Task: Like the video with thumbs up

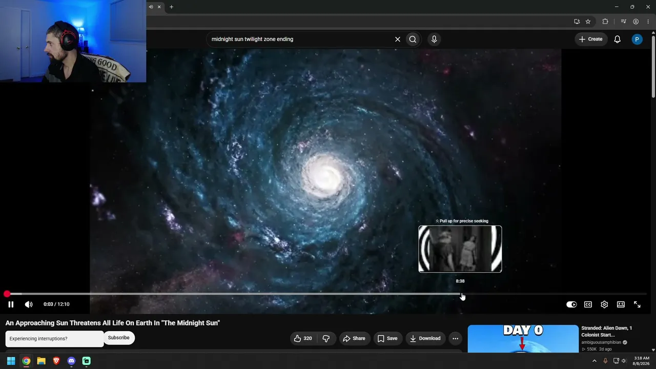Action: pos(303,338)
